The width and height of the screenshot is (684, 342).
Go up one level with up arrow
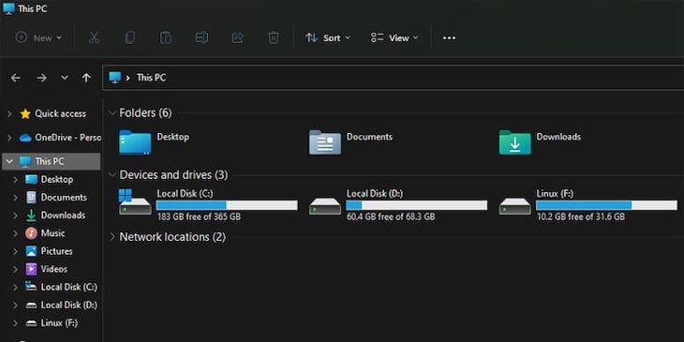point(86,78)
